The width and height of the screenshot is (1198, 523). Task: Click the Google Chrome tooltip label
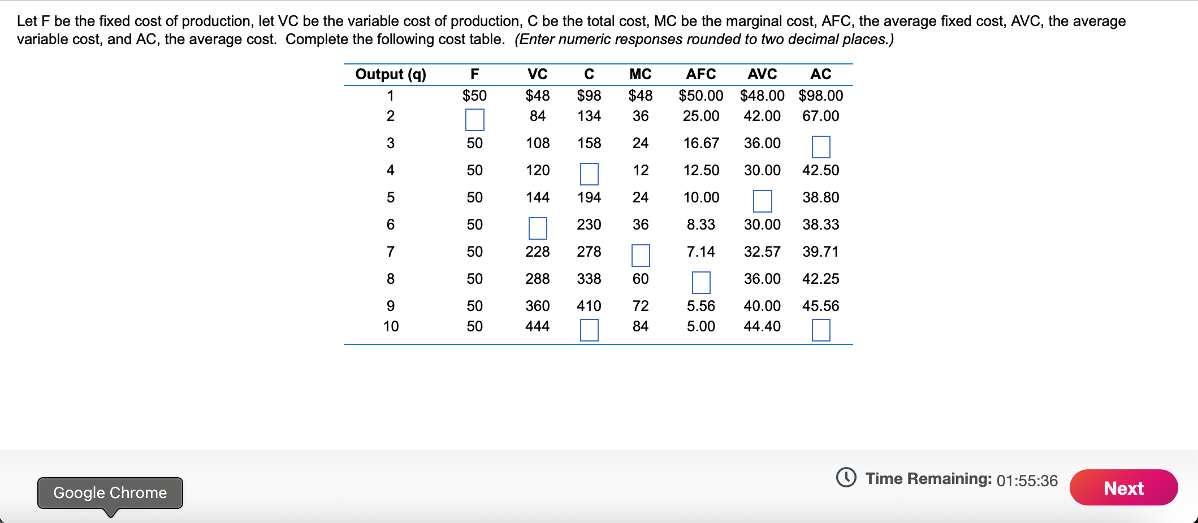110,492
